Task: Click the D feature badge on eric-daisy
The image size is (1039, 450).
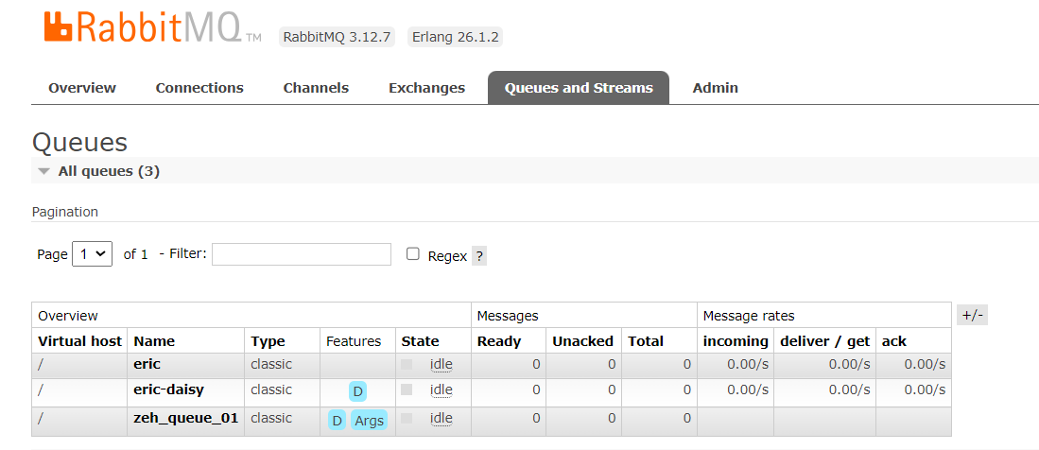Action: [x=357, y=391]
